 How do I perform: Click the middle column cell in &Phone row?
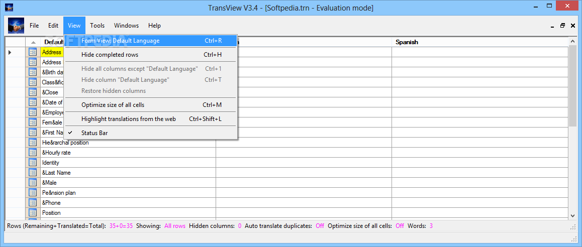(304, 203)
